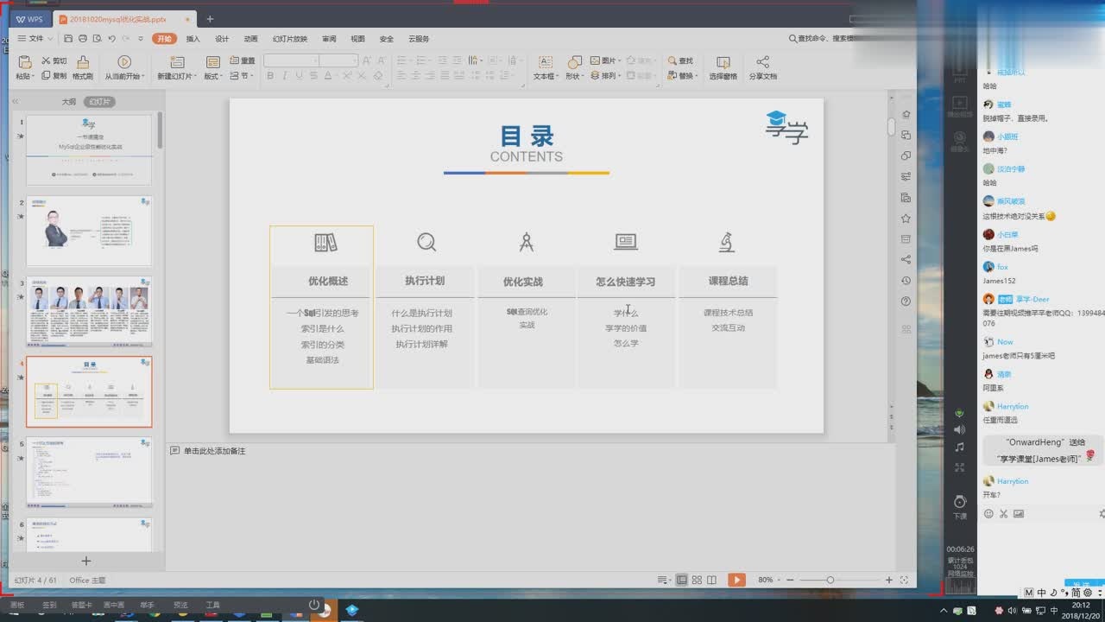Select slide 2 thumbnail with presenter photo
The image size is (1105, 622).
[89, 231]
